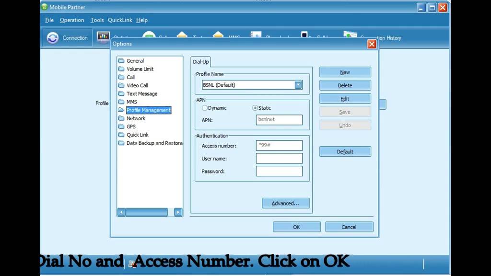
Task: Select Network in options tree
Action: click(x=136, y=118)
